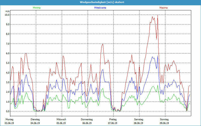This screenshot has height=126, width=201.
Task: Click the '03.06.19' date label
Action: (x=9, y=123)
